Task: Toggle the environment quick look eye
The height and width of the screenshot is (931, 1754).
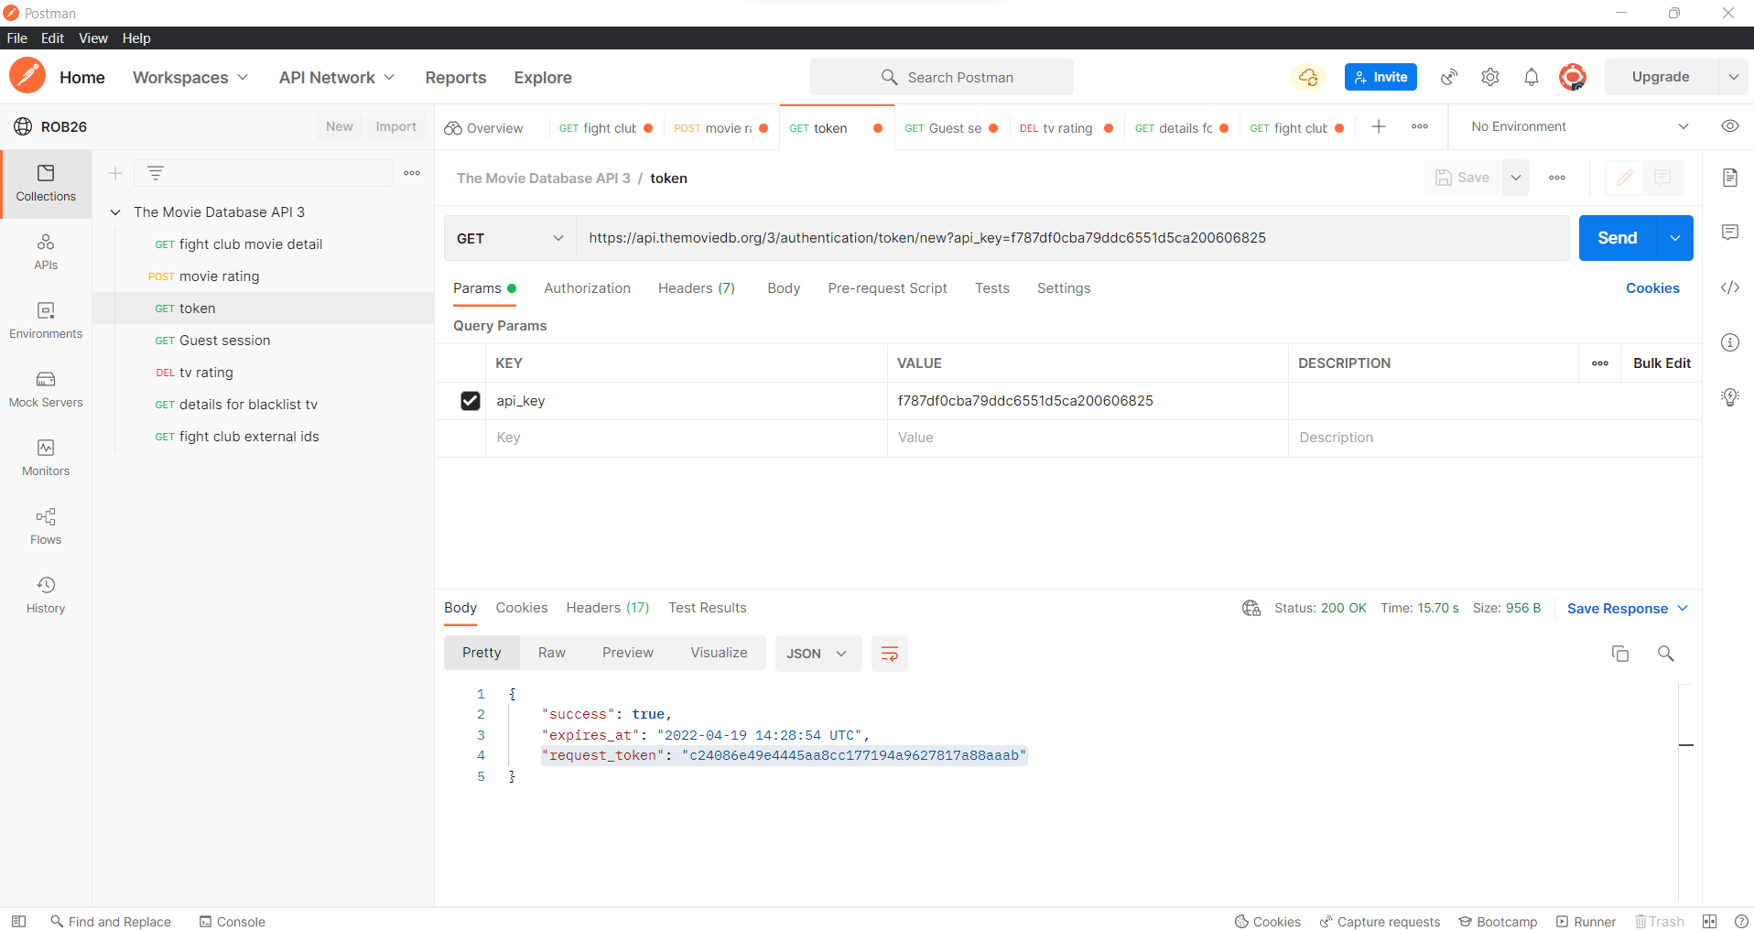Action: pos(1730,126)
